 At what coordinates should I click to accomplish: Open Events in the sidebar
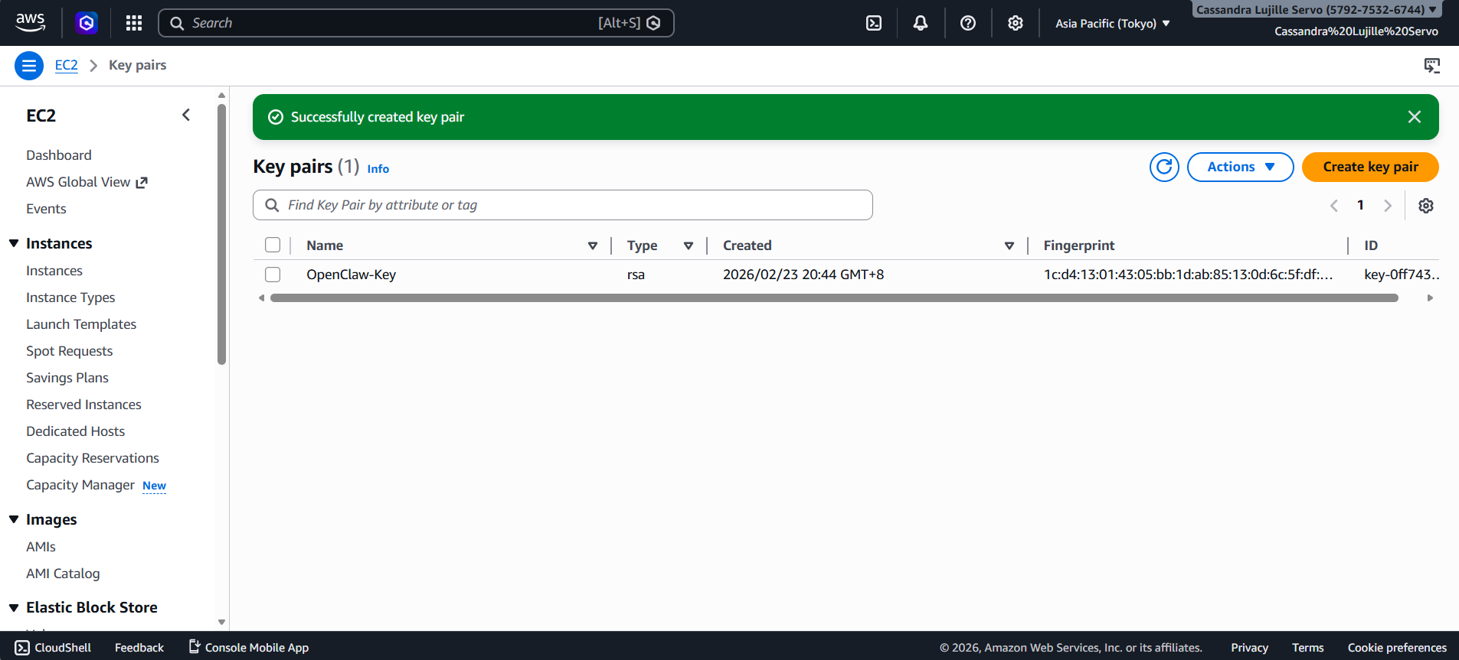click(x=46, y=209)
